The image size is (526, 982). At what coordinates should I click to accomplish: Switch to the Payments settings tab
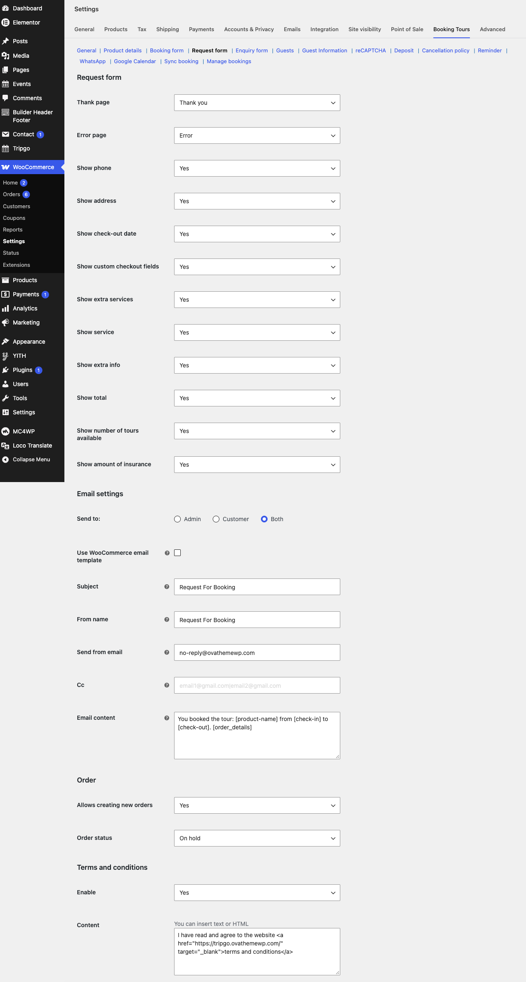click(x=202, y=30)
